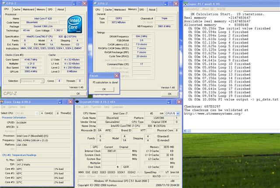Open Calculate menu in Super PI

(192, 9)
